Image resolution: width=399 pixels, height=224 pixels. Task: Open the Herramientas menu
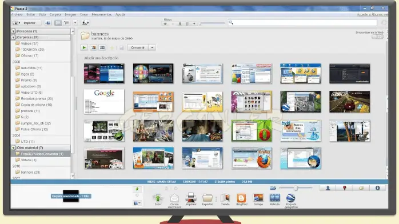pyautogui.click(x=102, y=14)
